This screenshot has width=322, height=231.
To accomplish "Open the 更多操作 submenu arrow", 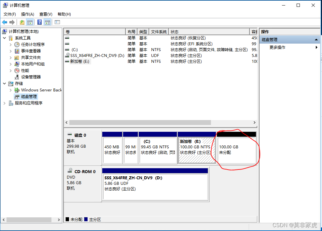I will pyautogui.click(x=316, y=48).
